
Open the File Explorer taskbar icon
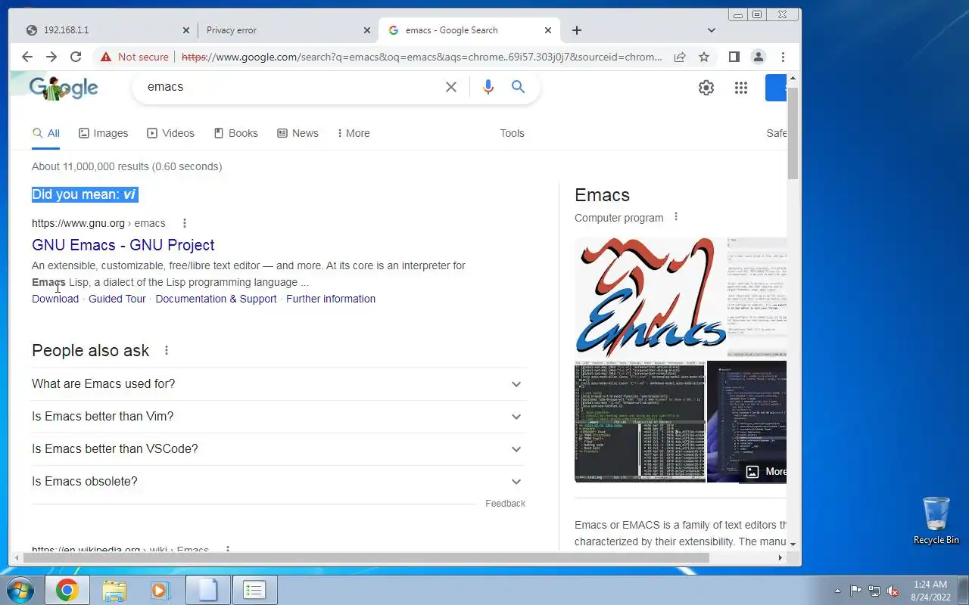coord(114,590)
